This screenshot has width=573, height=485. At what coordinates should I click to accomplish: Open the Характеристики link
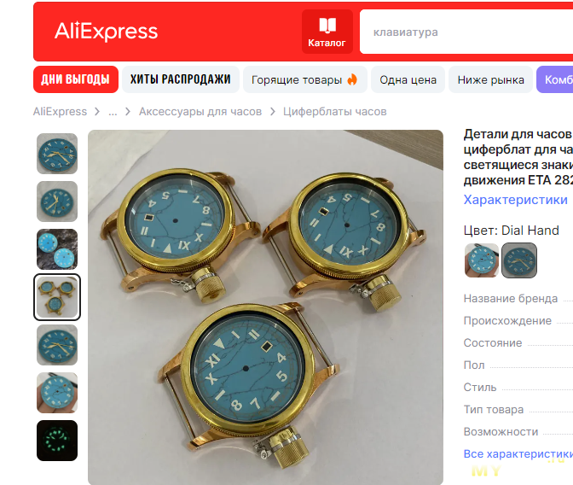point(515,200)
